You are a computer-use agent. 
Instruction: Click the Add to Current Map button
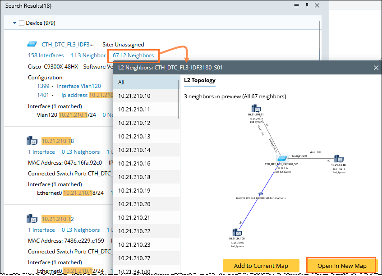tap(261, 266)
